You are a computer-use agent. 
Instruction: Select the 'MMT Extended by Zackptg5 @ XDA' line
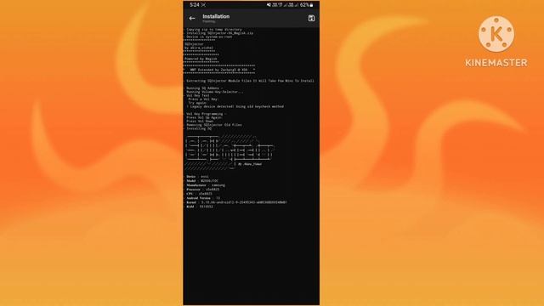tap(219, 70)
